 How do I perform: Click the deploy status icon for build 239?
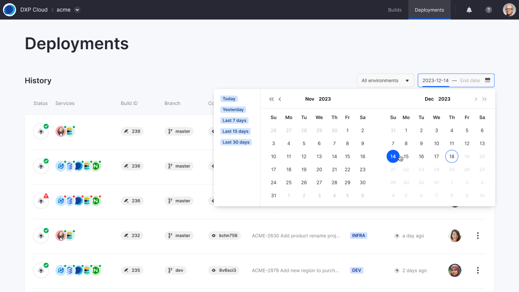[41, 131]
